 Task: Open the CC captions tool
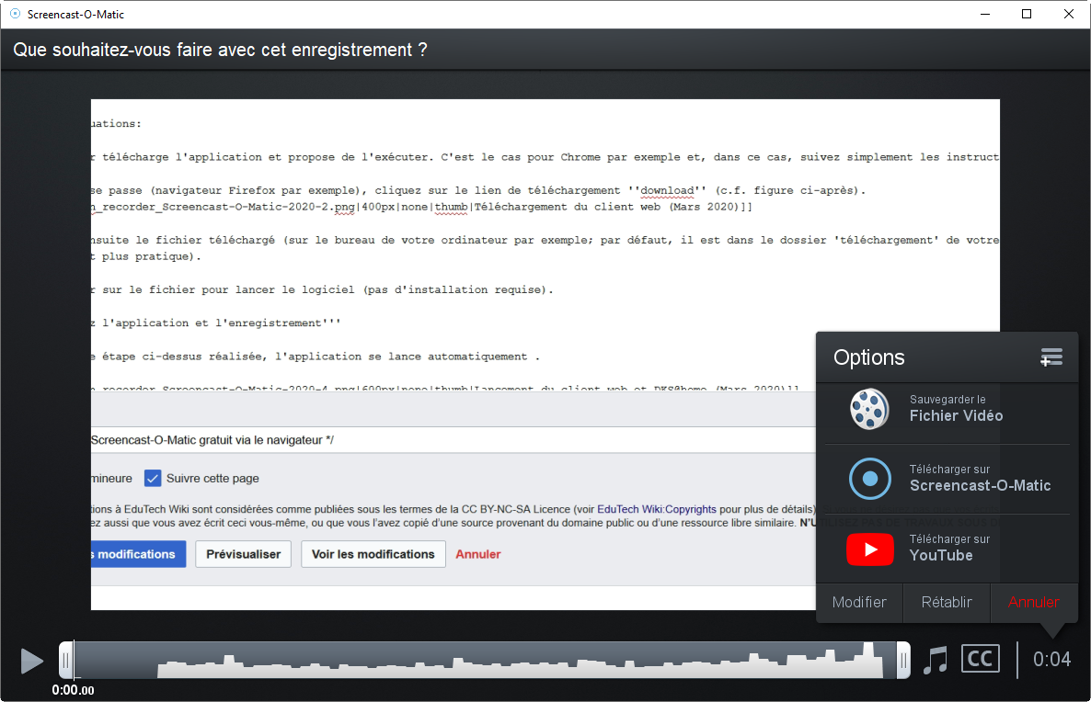980,659
